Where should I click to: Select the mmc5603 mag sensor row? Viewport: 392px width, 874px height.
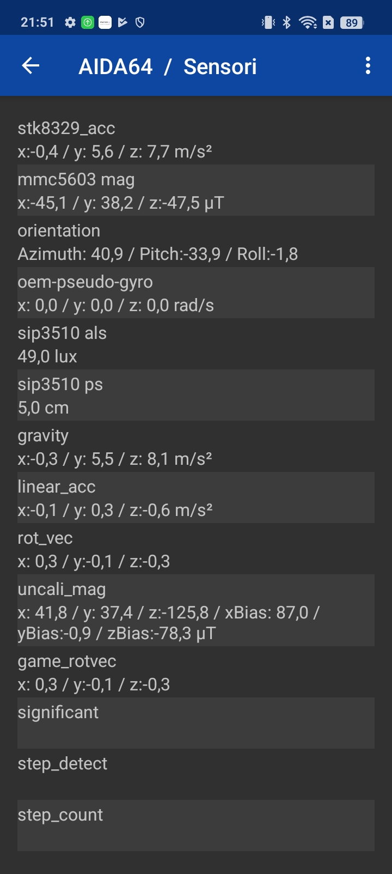[196, 190]
